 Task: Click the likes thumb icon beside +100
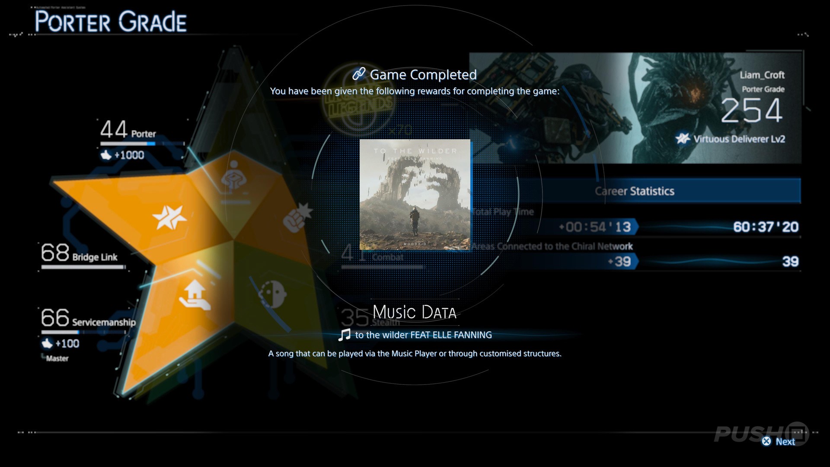47,344
